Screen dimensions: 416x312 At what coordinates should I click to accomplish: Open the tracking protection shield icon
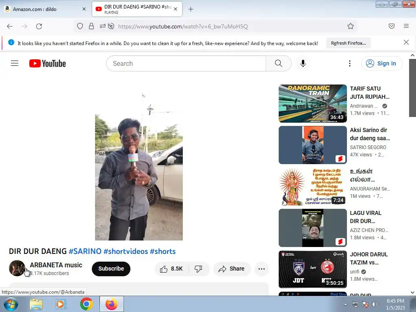[80, 26]
